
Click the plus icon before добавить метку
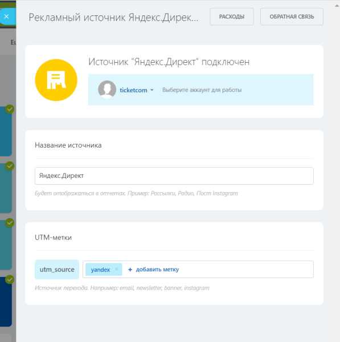click(130, 270)
